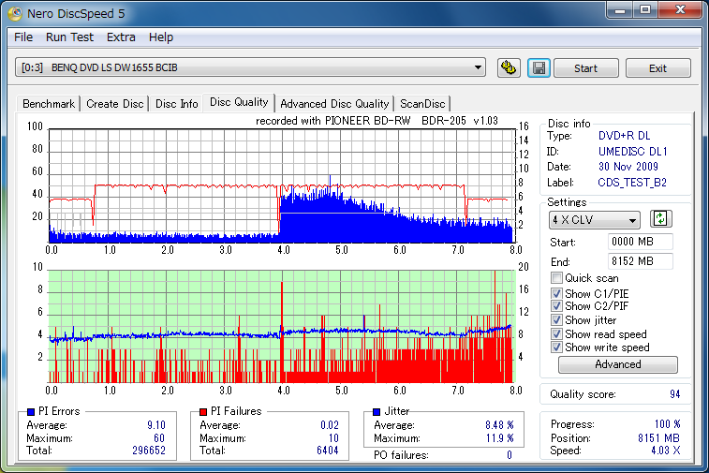This screenshot has height=473, width=709.
Task: Click the green refresh speed icon
Action: (x=661, y=219)
